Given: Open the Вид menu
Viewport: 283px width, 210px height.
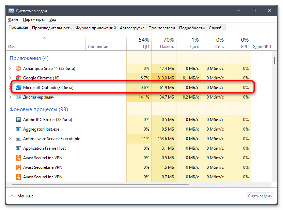Looking at the screenshot, I should (x=53, y=19).
